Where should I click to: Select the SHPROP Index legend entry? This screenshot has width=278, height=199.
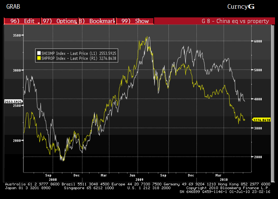(x=77, y=58)
